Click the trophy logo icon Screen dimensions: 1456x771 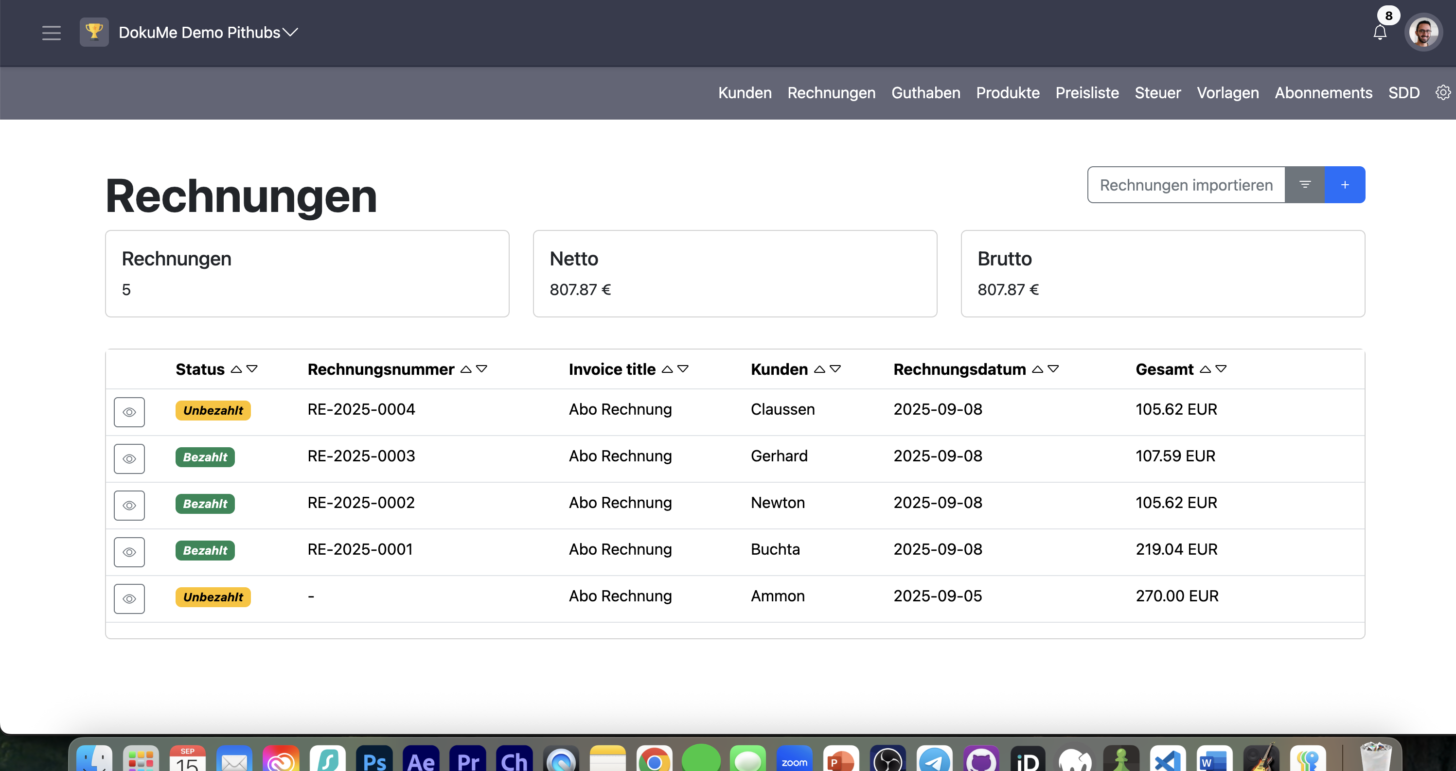[94, 32]
